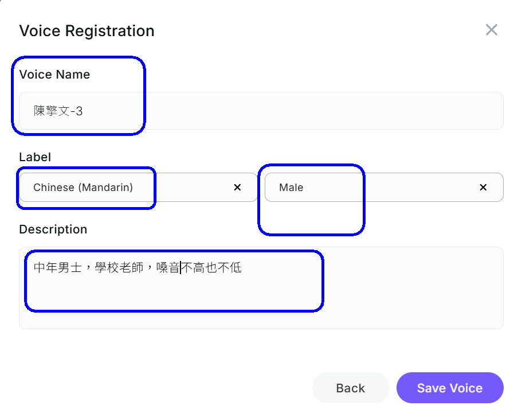Focus the Voice Name input field
This screenshot has height=417, width=518.
tap(287, 111)
